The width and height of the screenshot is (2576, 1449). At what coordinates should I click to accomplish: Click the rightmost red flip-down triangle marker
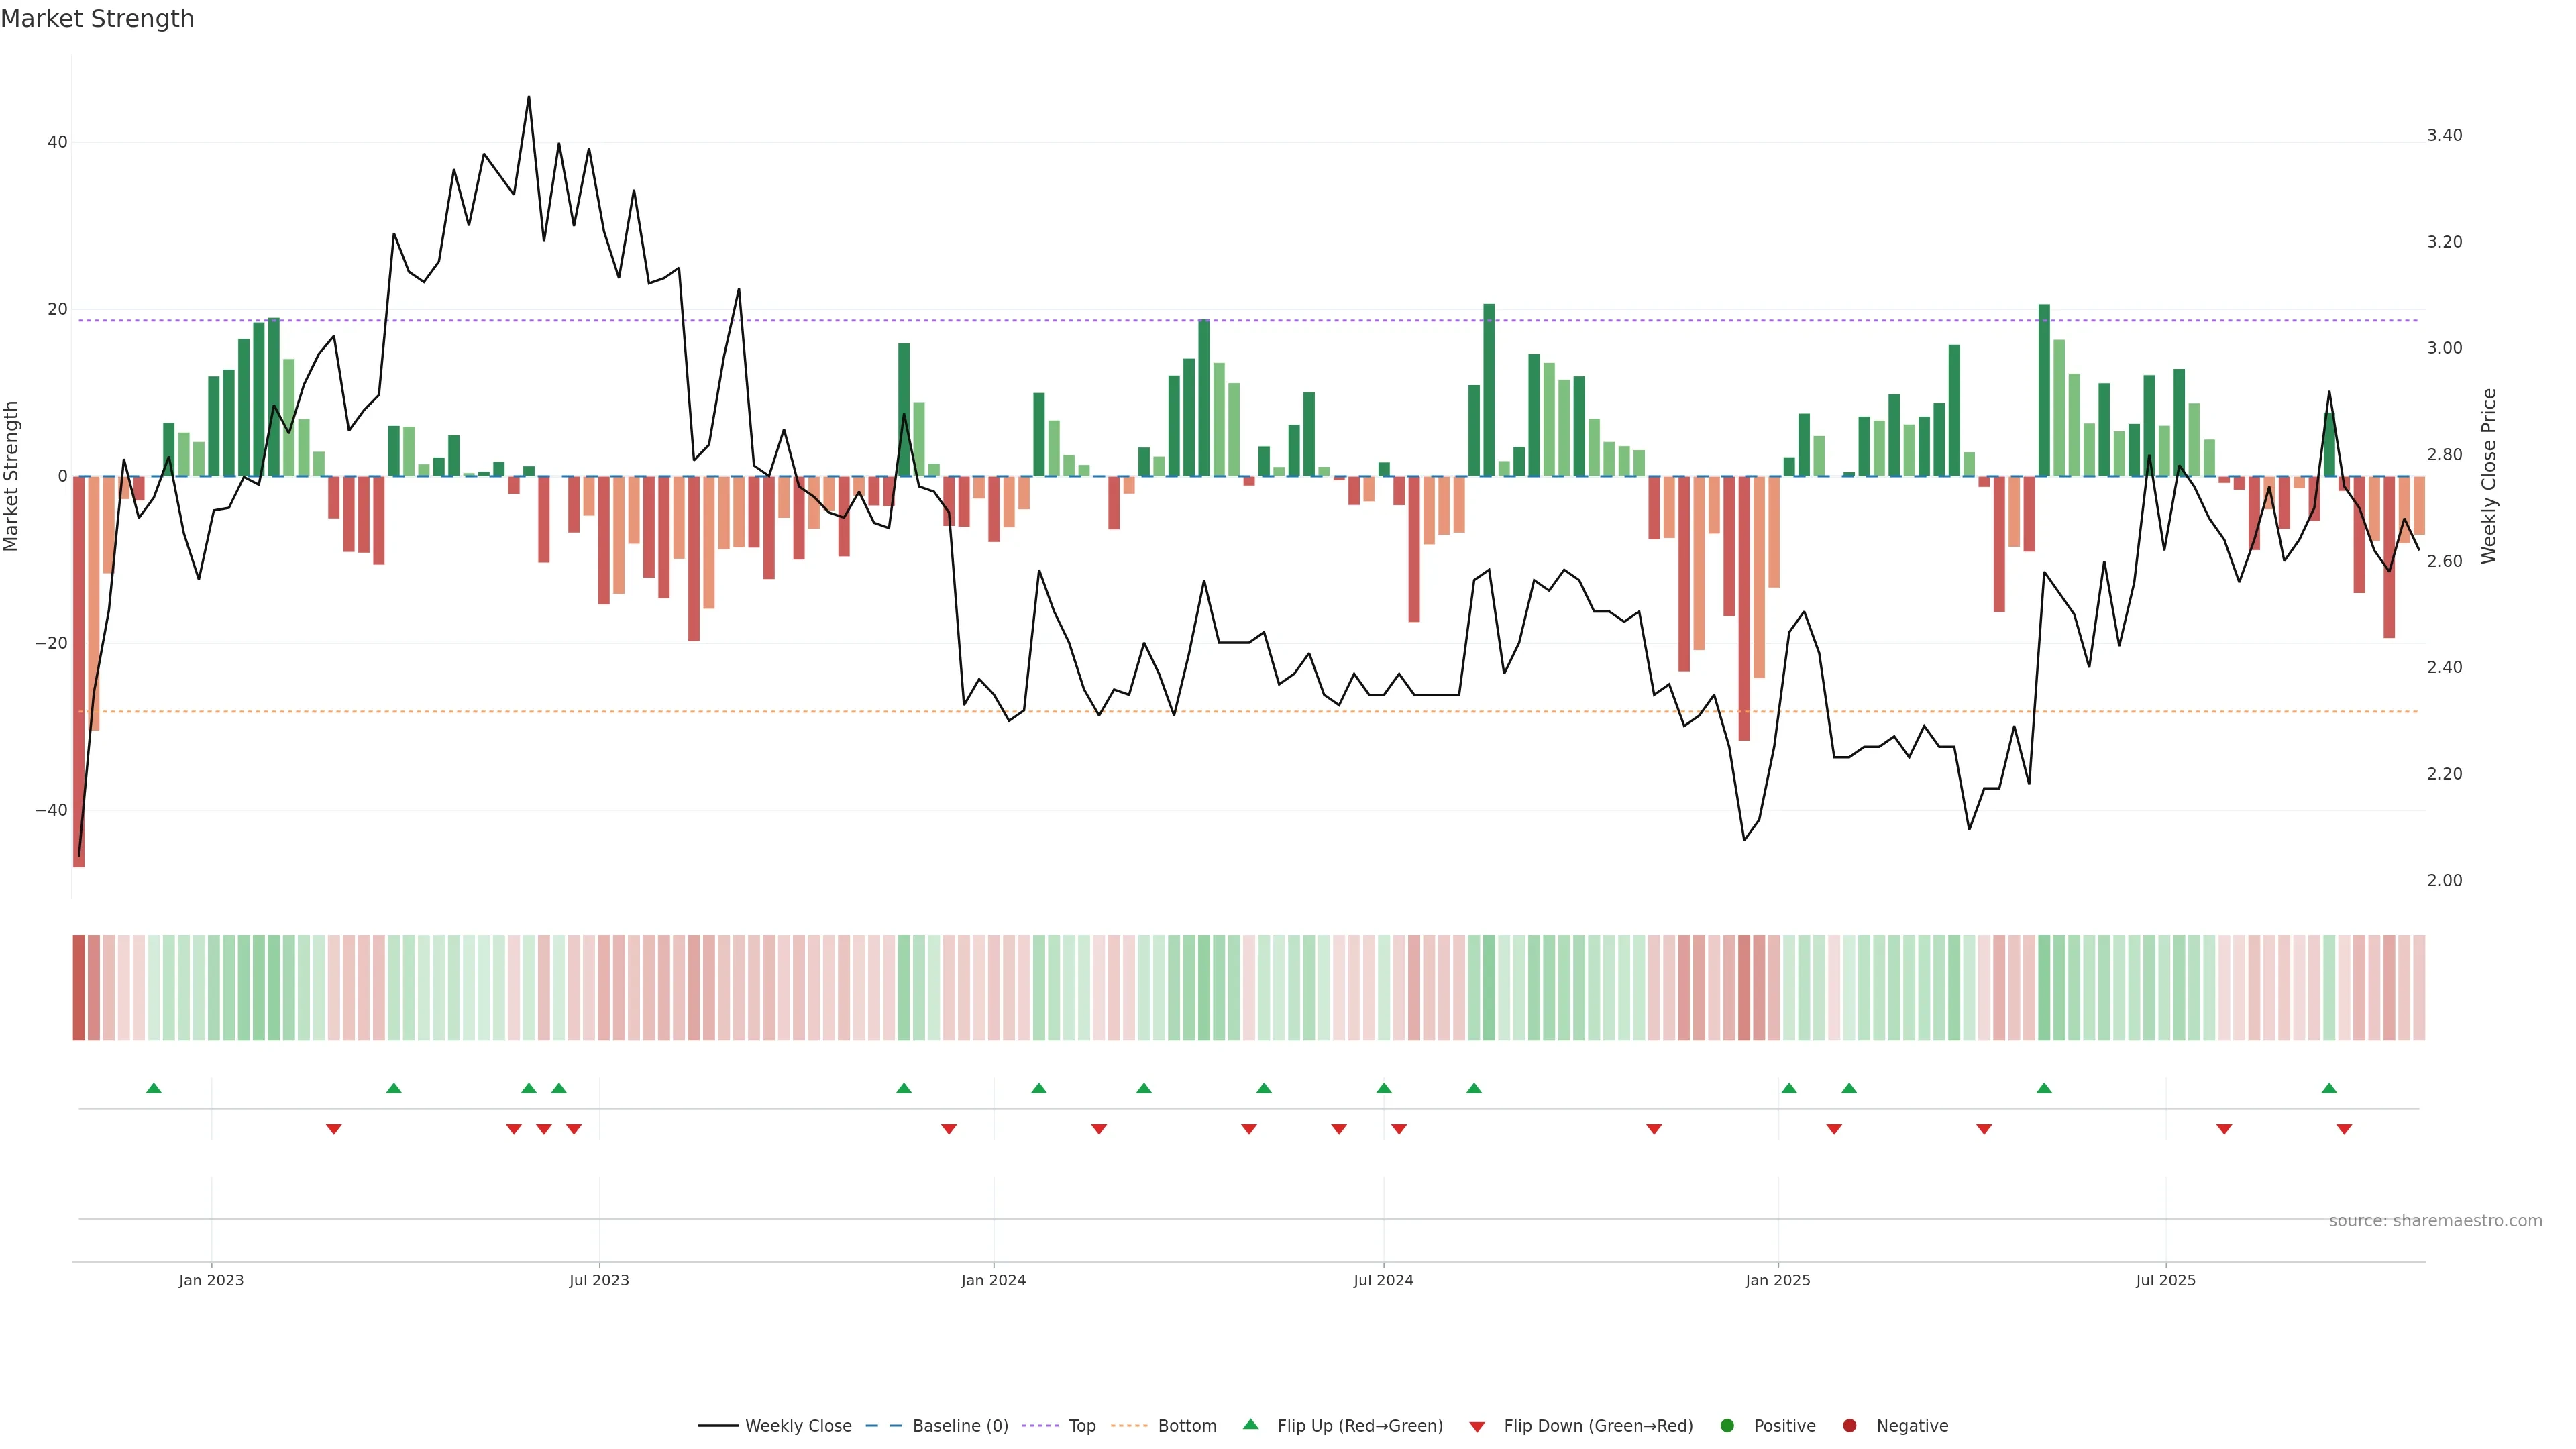click(x=2344, y=1129)
